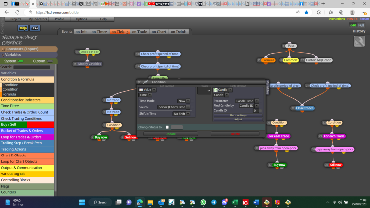Screen dimensions: 370x208
Task: Close the Condition dialog with the X icon
Action: tap(139, 82)
